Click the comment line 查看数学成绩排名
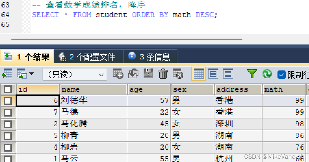Viewport: 309px width, 162px height. 89,5
